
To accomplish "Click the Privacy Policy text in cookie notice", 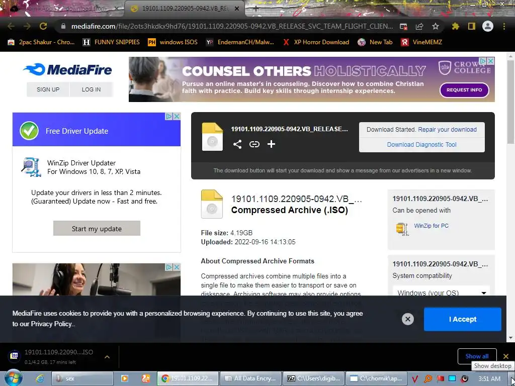I will coord(52,324).
